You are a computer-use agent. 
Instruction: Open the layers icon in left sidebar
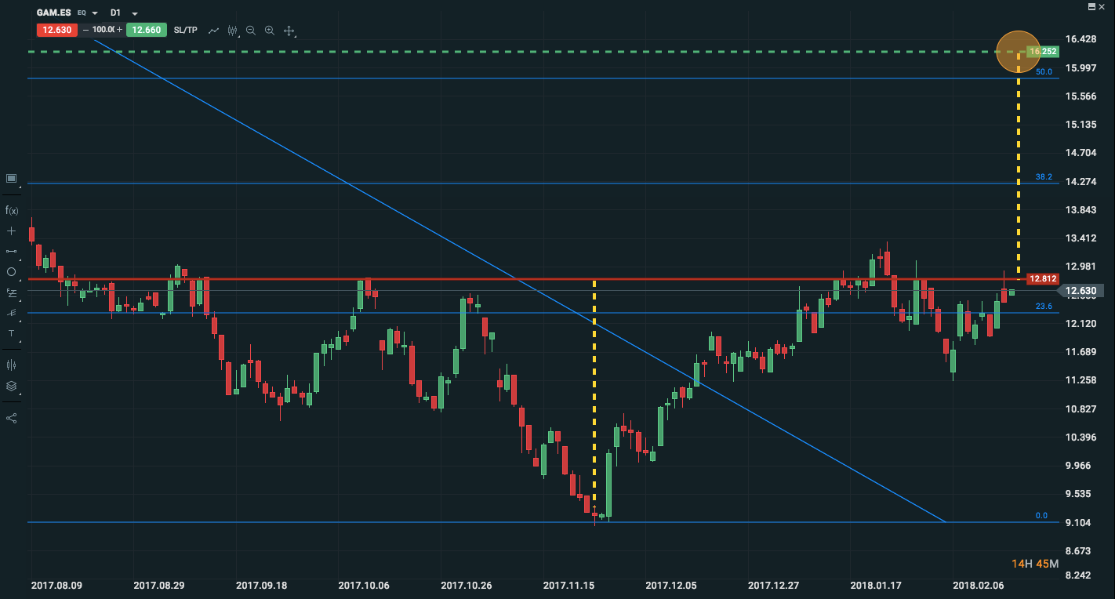(x=11, y=386)
